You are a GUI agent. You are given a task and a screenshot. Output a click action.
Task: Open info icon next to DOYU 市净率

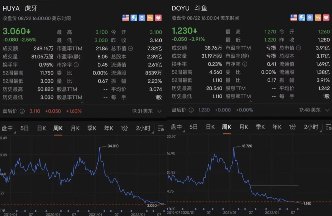245,64
